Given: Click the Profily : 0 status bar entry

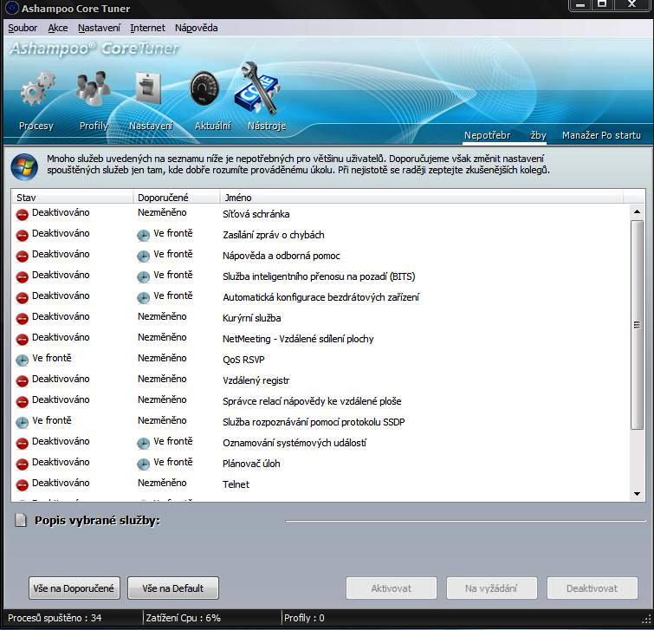Looking at the screenshot, I should [304, 618].
